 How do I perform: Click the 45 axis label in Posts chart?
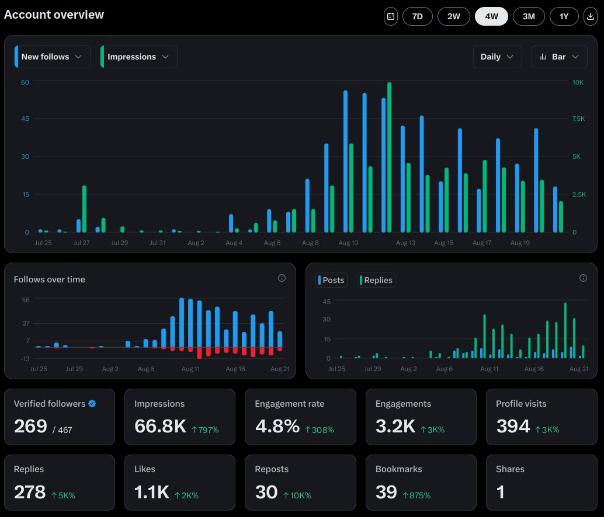[327, 302]
